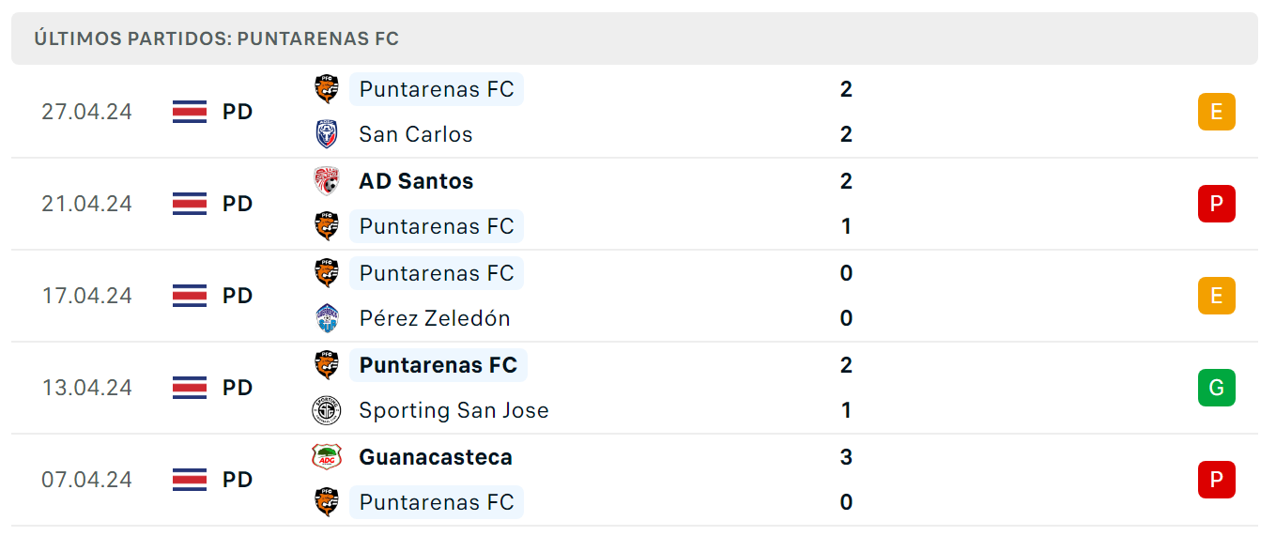
Task: Click the San Carlos team crest icon
Action: (326, 134)
